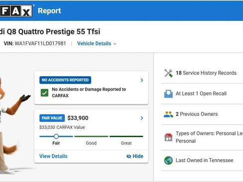Click the globe icon beside Last Owned

(168, 161)
